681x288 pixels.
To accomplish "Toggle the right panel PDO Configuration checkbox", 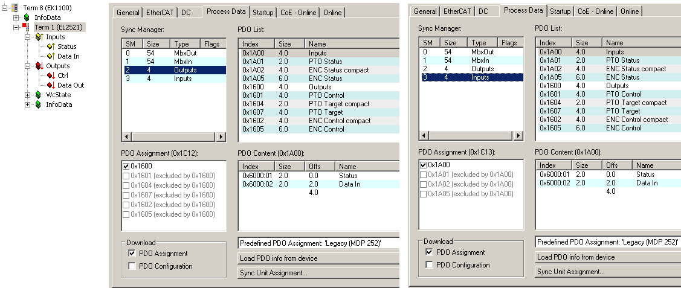I will coord(429,265).
